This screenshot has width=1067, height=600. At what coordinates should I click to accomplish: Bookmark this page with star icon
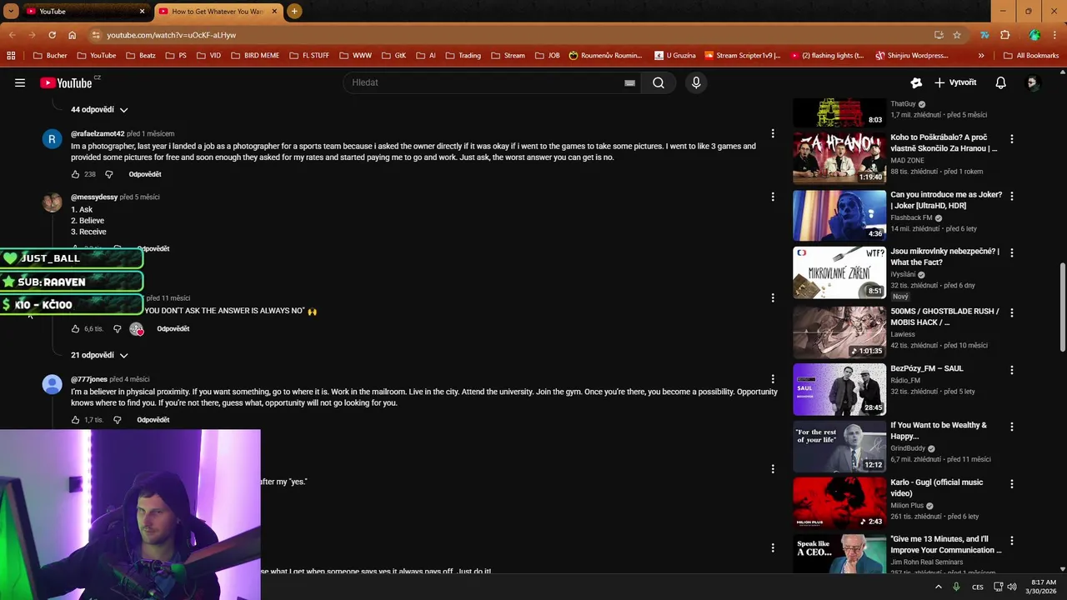957,35
